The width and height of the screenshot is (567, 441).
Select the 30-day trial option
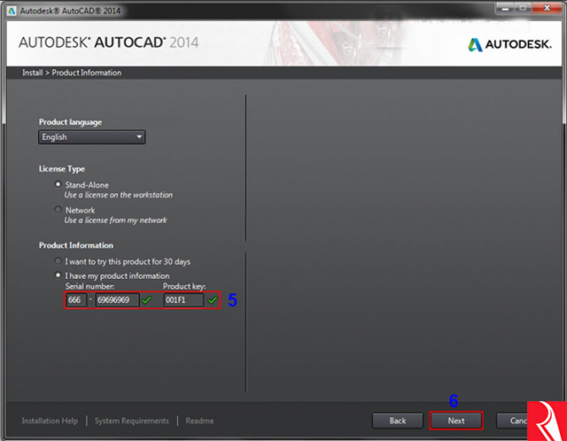58,261
